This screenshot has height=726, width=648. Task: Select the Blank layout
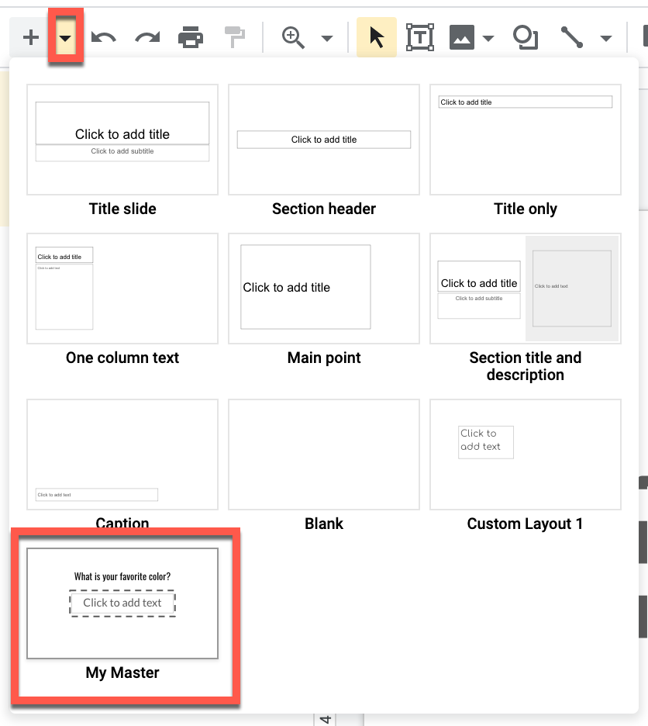click(323, 454)
